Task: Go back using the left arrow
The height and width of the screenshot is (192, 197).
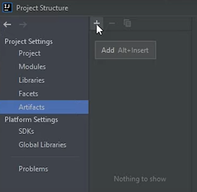Action: pos(7,25)
